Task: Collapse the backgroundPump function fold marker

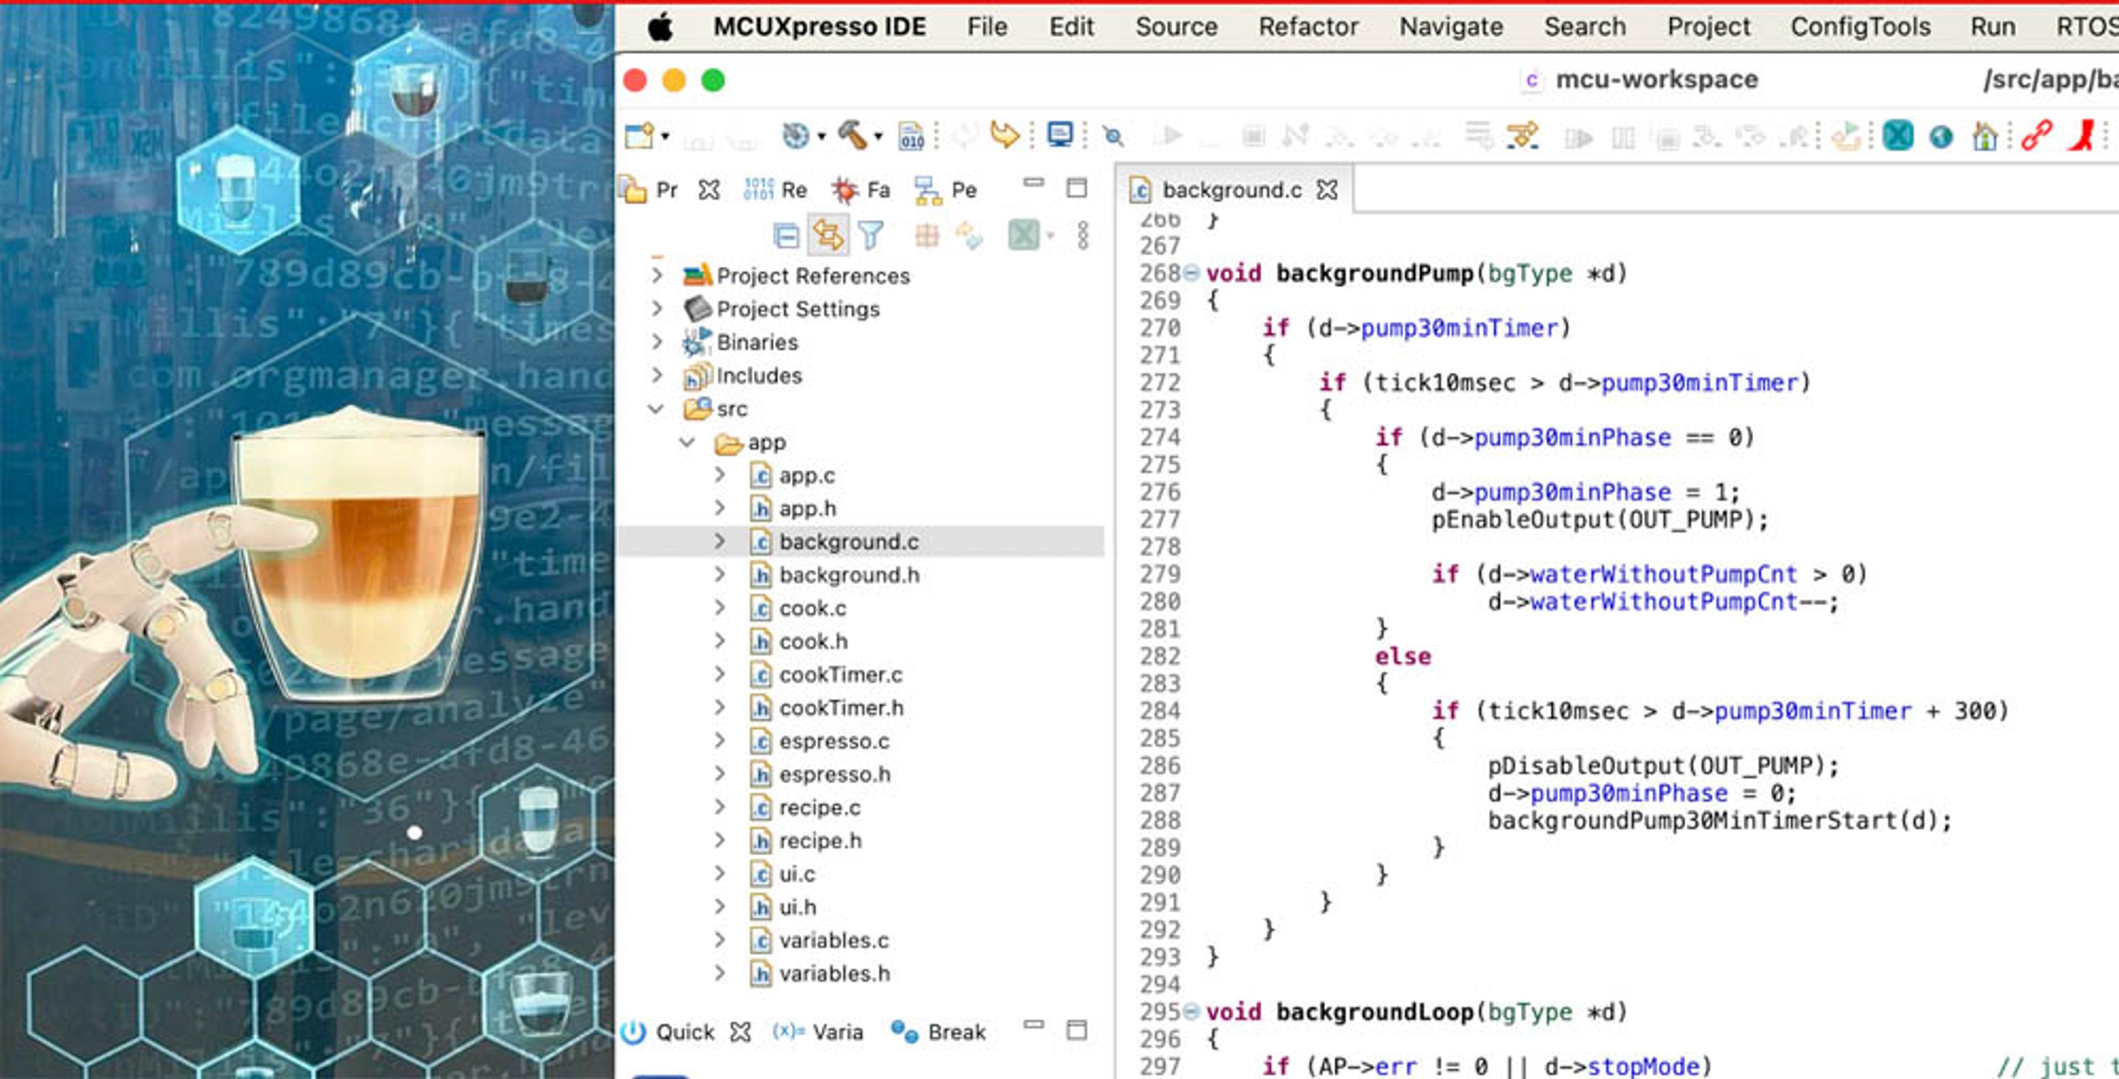Action: (x=1190, y=273)
